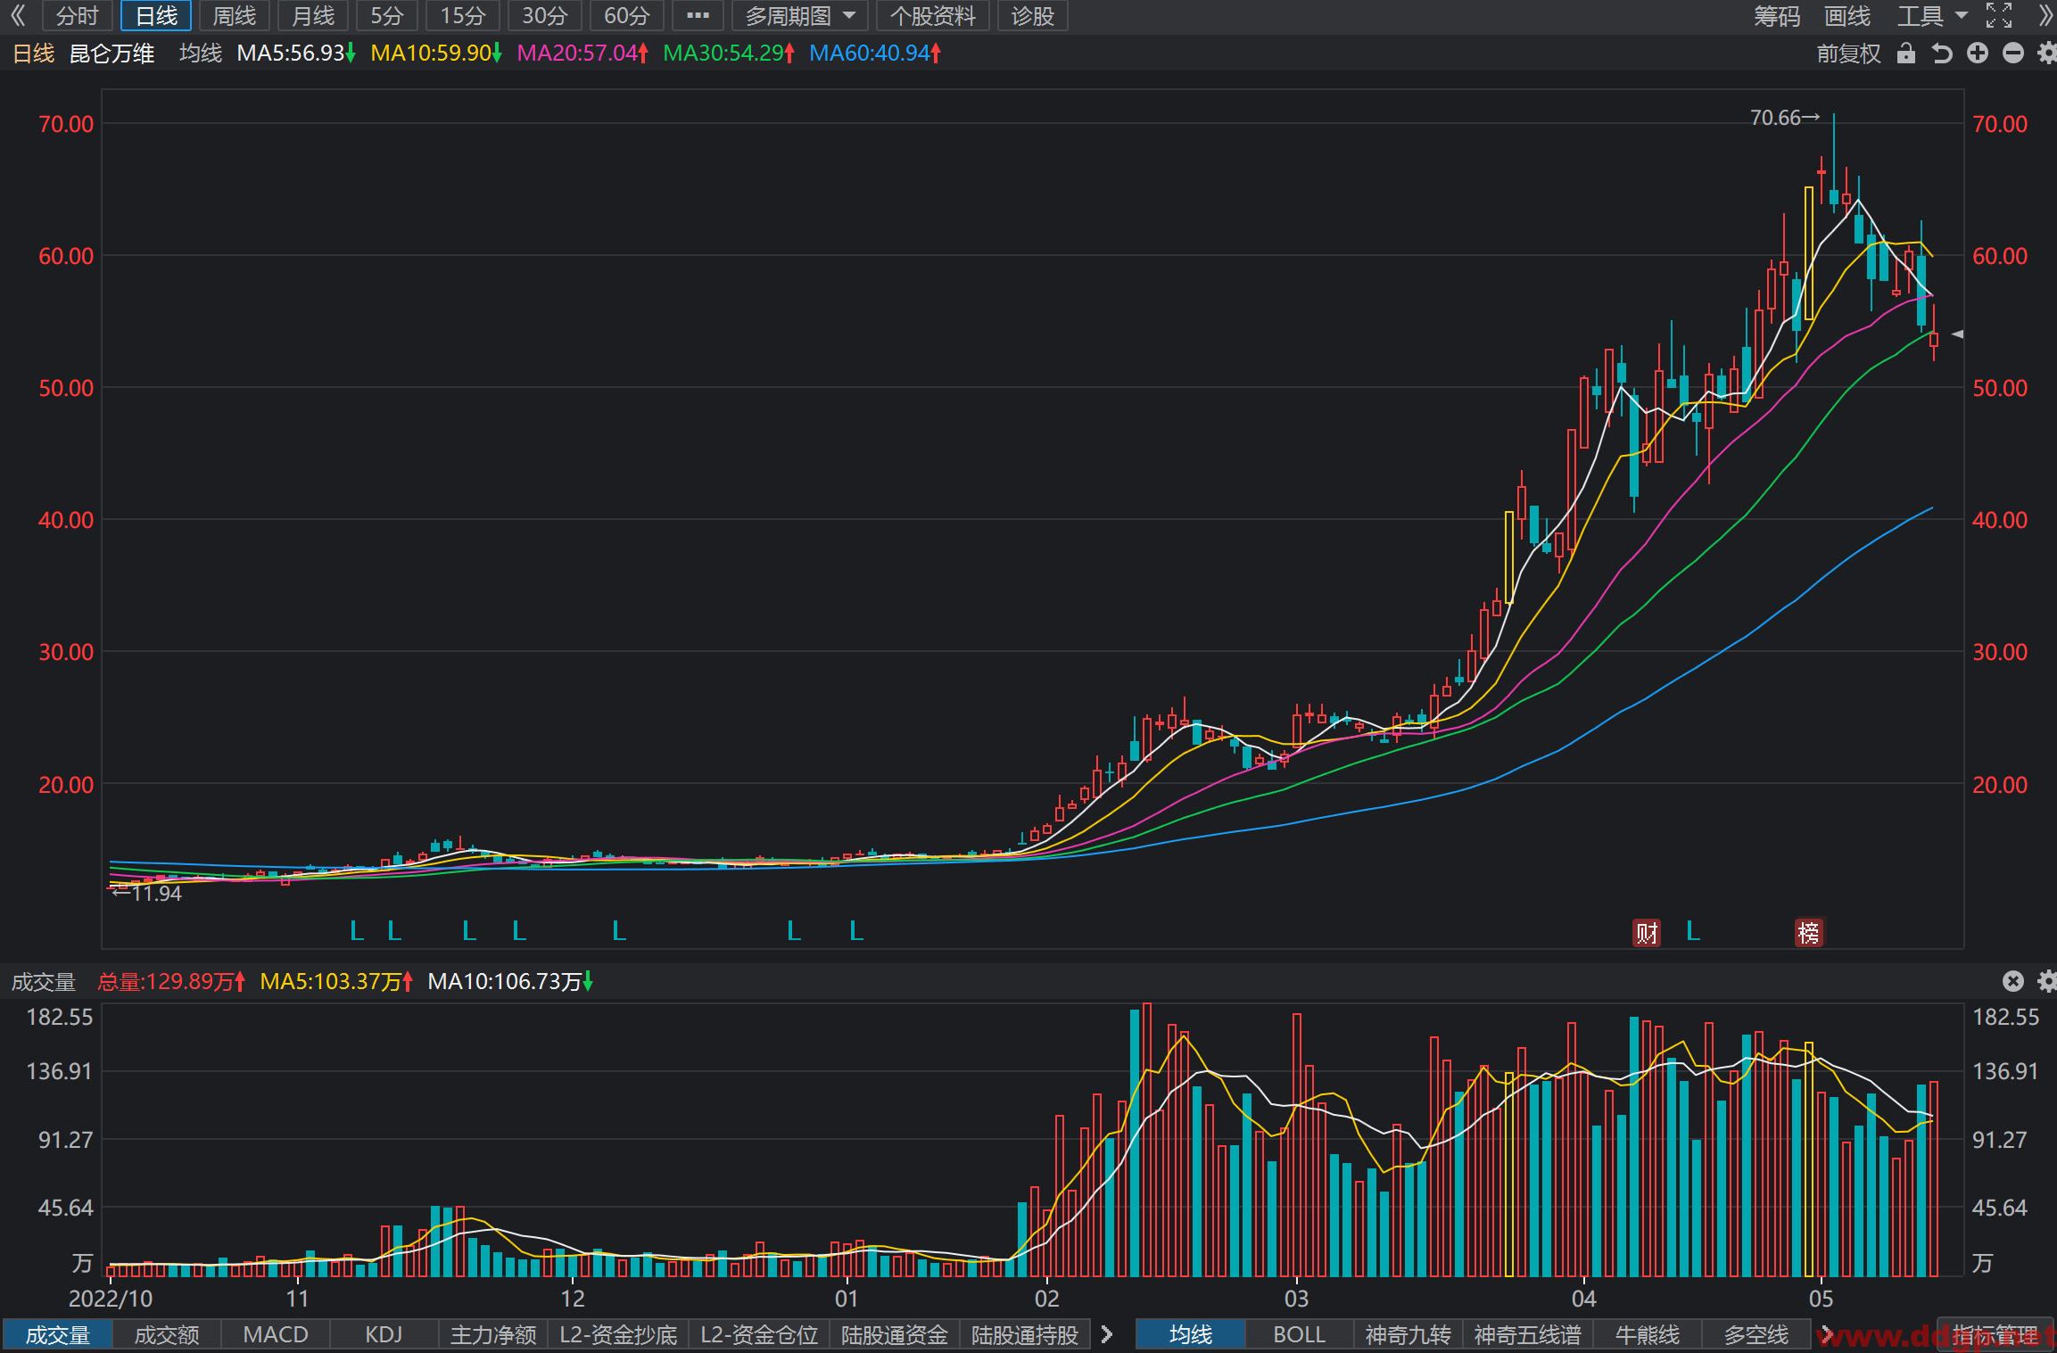Click the 榜 ranking marker on chart
This screenshot has height=1353, width=2057.
coord(1809,933)
